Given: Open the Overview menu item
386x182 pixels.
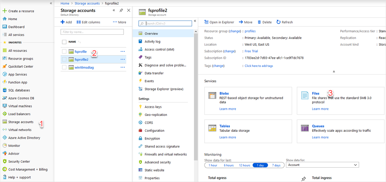Looking at the screenshot, I should (164, 34).
